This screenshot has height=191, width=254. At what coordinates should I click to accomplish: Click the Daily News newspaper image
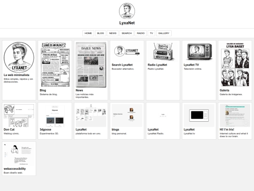(91, 65)
